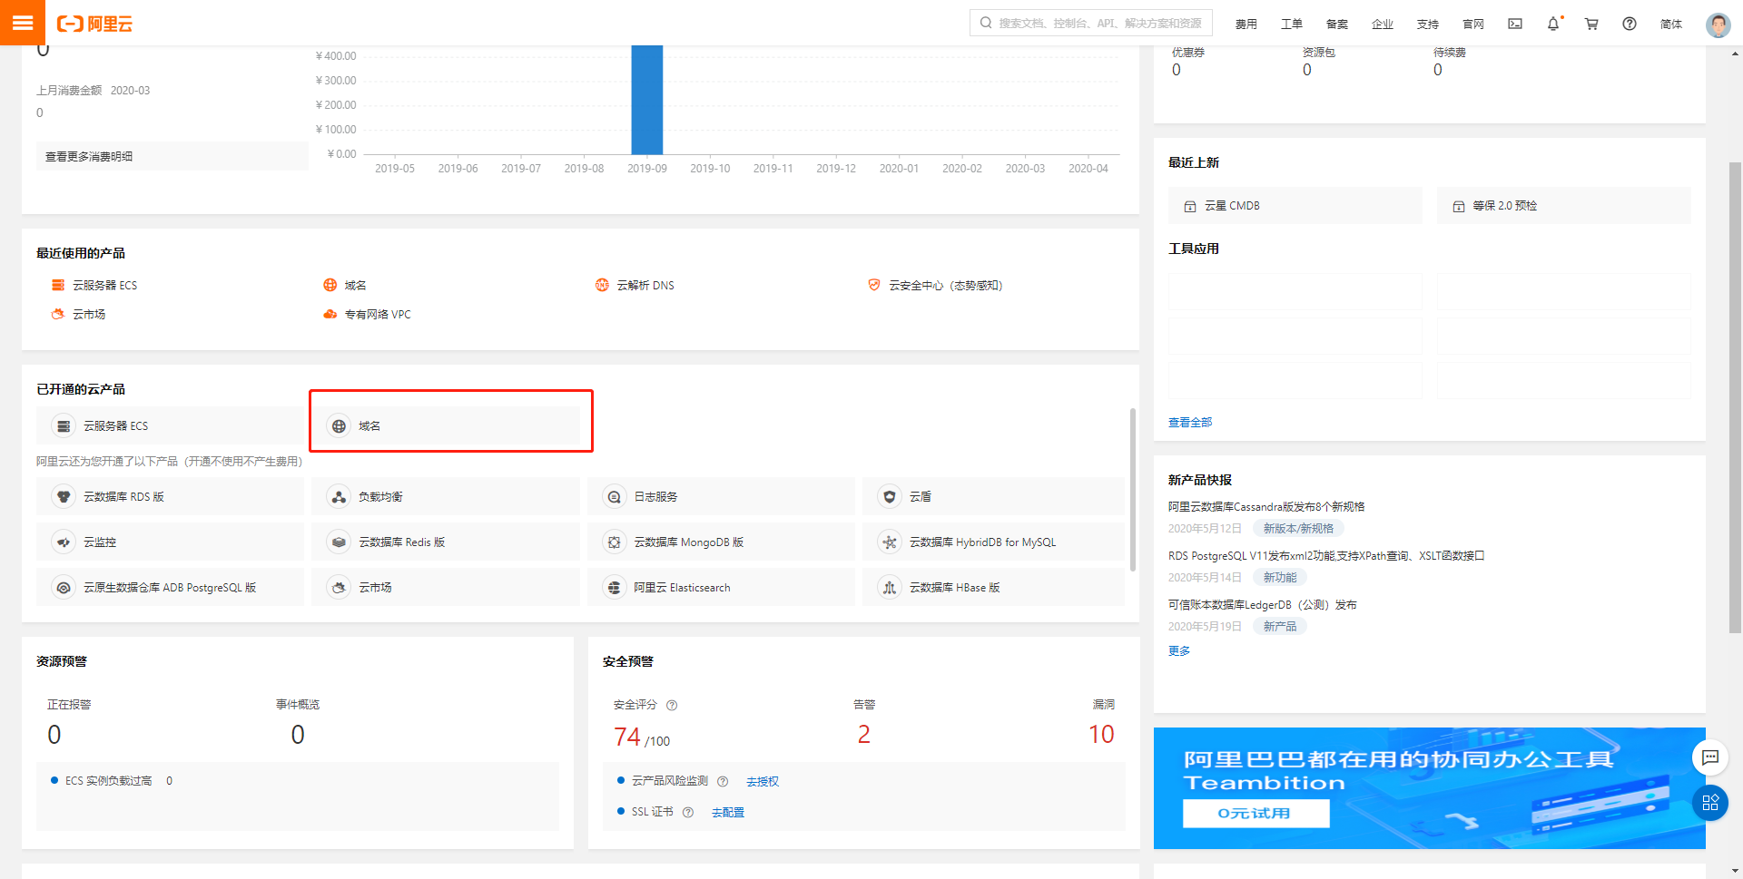Click the Alibaba Cloud logo

(x=94, y=24)
